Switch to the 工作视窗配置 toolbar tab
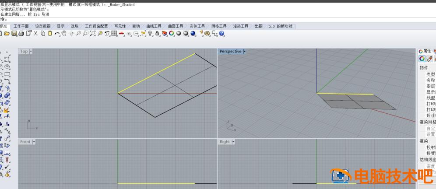Image resolution: width=436 pixels, height=189 pixels. click(96, 26)
